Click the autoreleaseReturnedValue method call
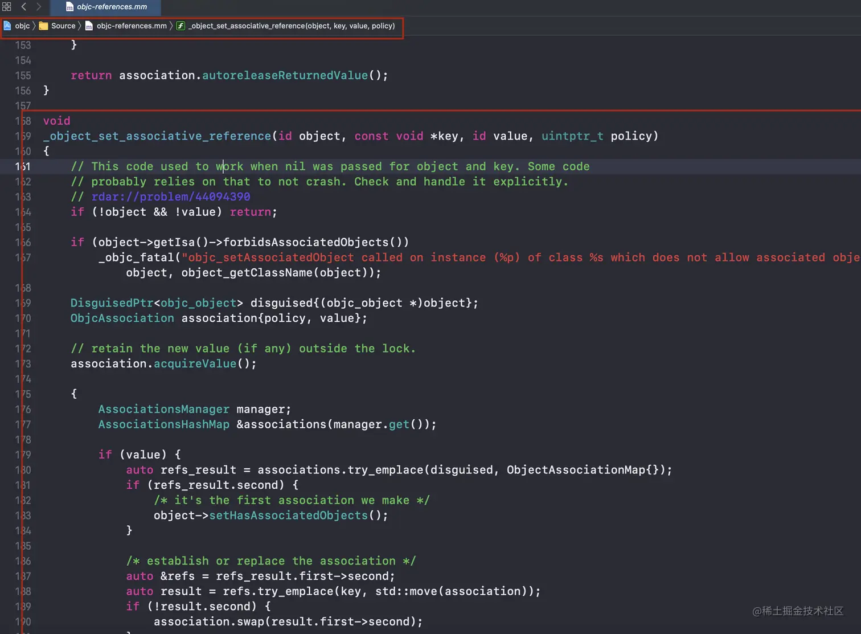The image size is (861, 634). tap(285, 75)
